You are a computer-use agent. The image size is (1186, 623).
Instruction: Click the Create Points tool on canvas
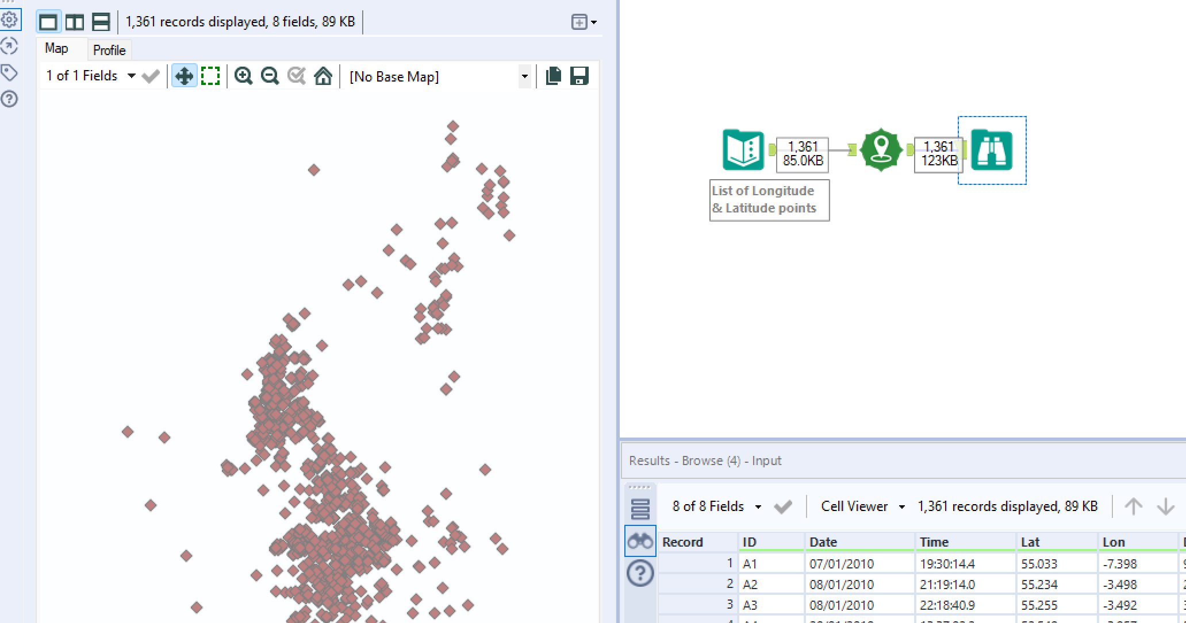[881, 150]
